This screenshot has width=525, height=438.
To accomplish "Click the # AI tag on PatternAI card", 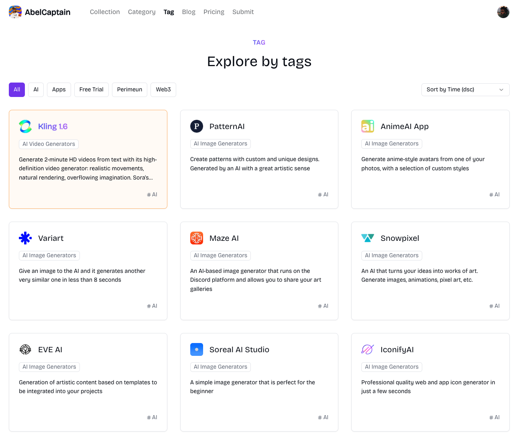I will click(323, 194).
